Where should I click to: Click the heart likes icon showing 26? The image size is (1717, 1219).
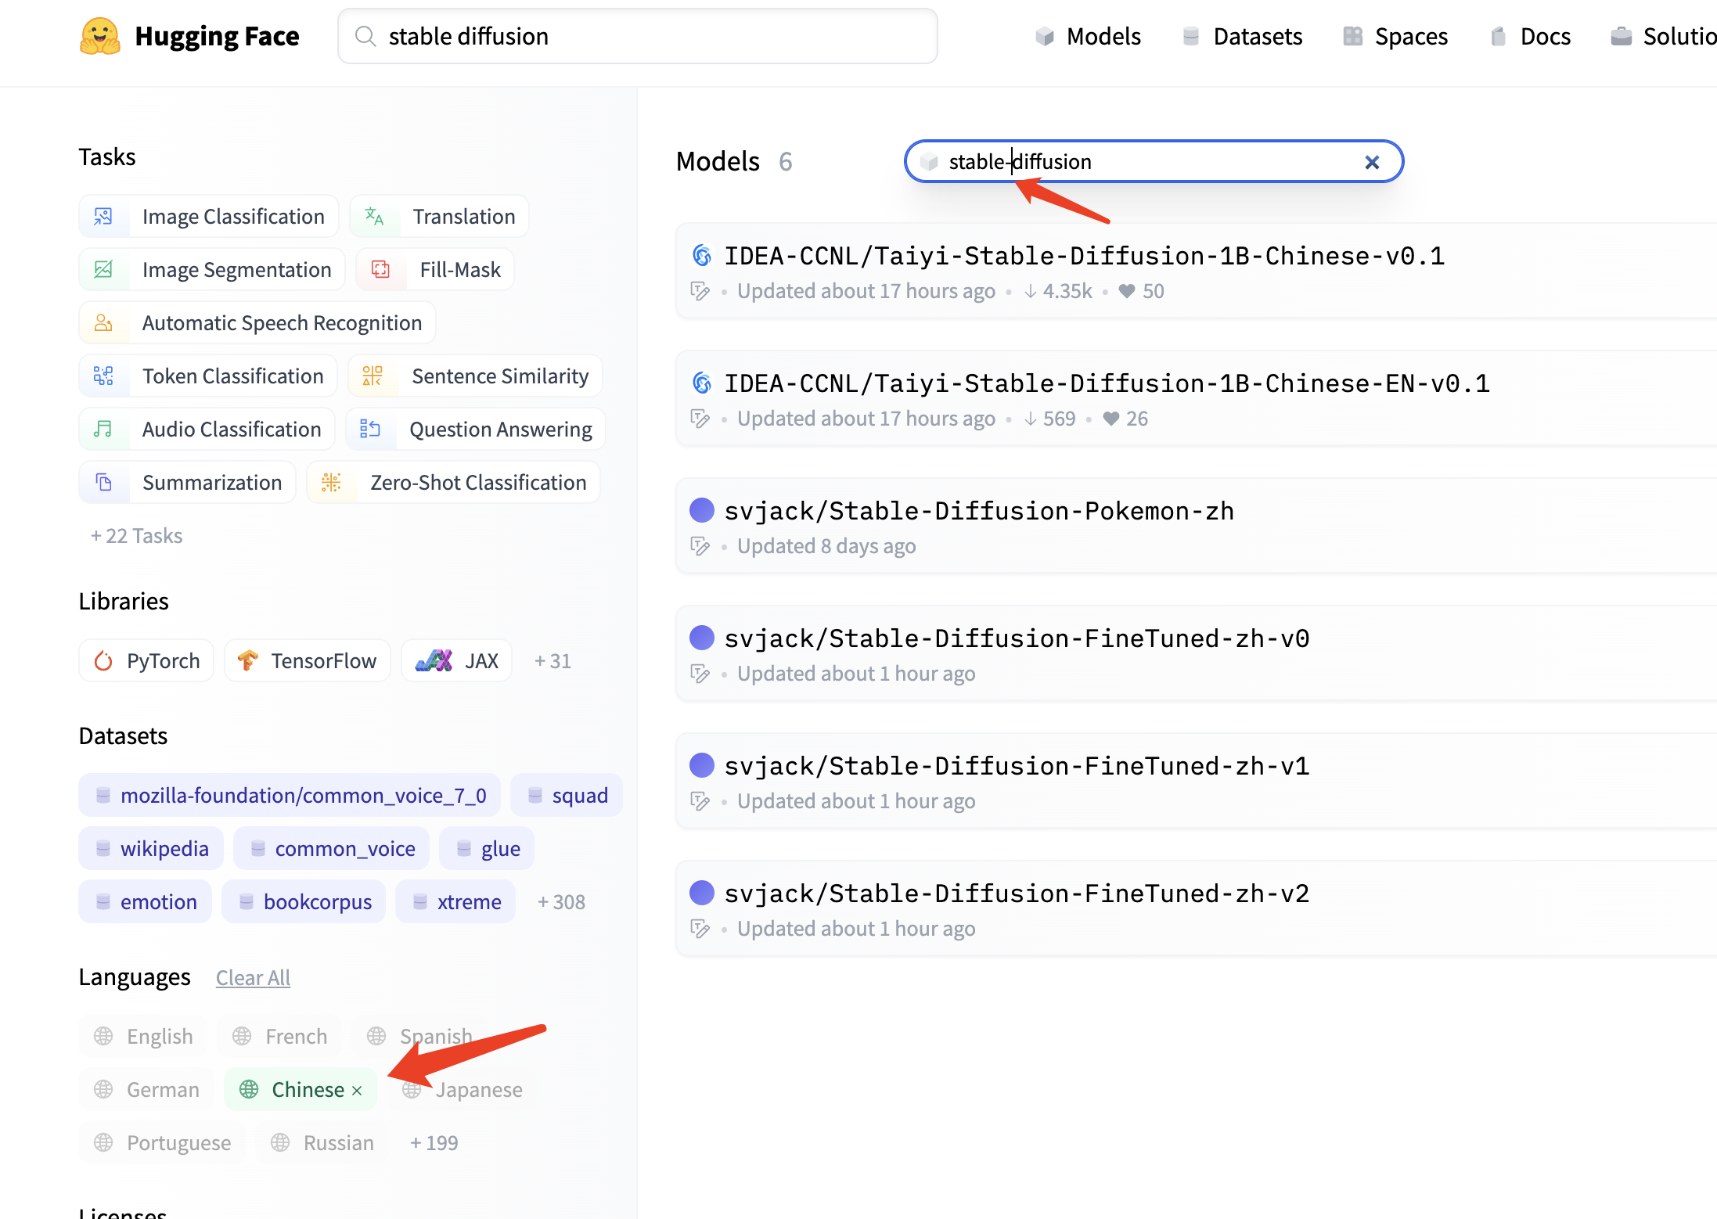[1110, 419]
